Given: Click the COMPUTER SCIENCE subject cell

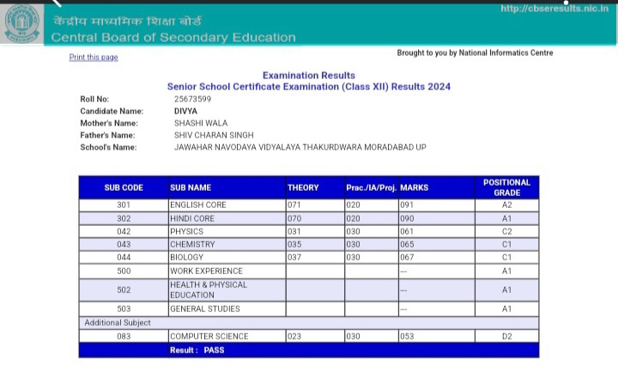Looking at the screenshot, I should [227, 337].
